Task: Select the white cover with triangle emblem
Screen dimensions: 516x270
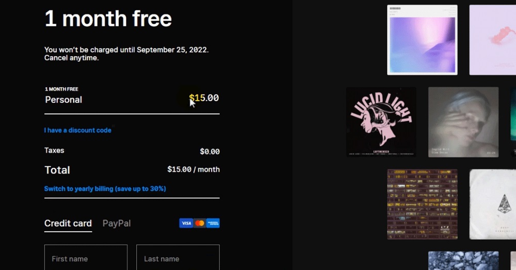Action: pos(493,204)
